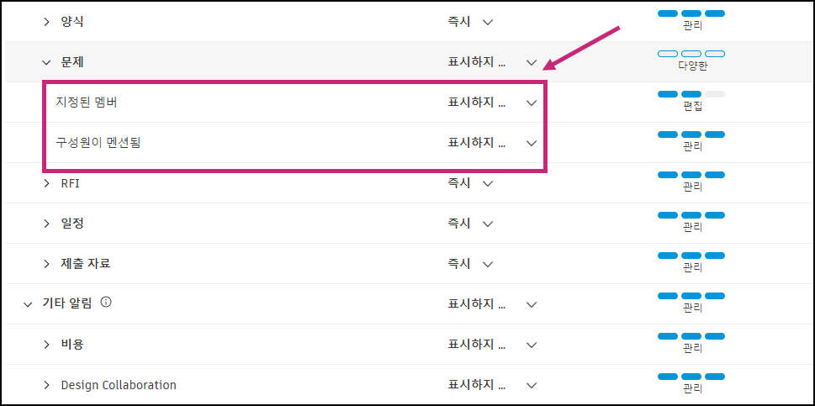Open 지정된 멤버 frequency dropdown
815x406 pixels.
(x=531, y=103)
